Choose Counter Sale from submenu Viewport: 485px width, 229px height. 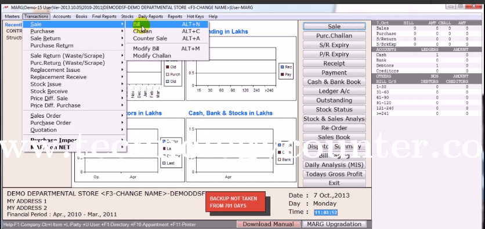pyautogui.click(x=167, y=38)
